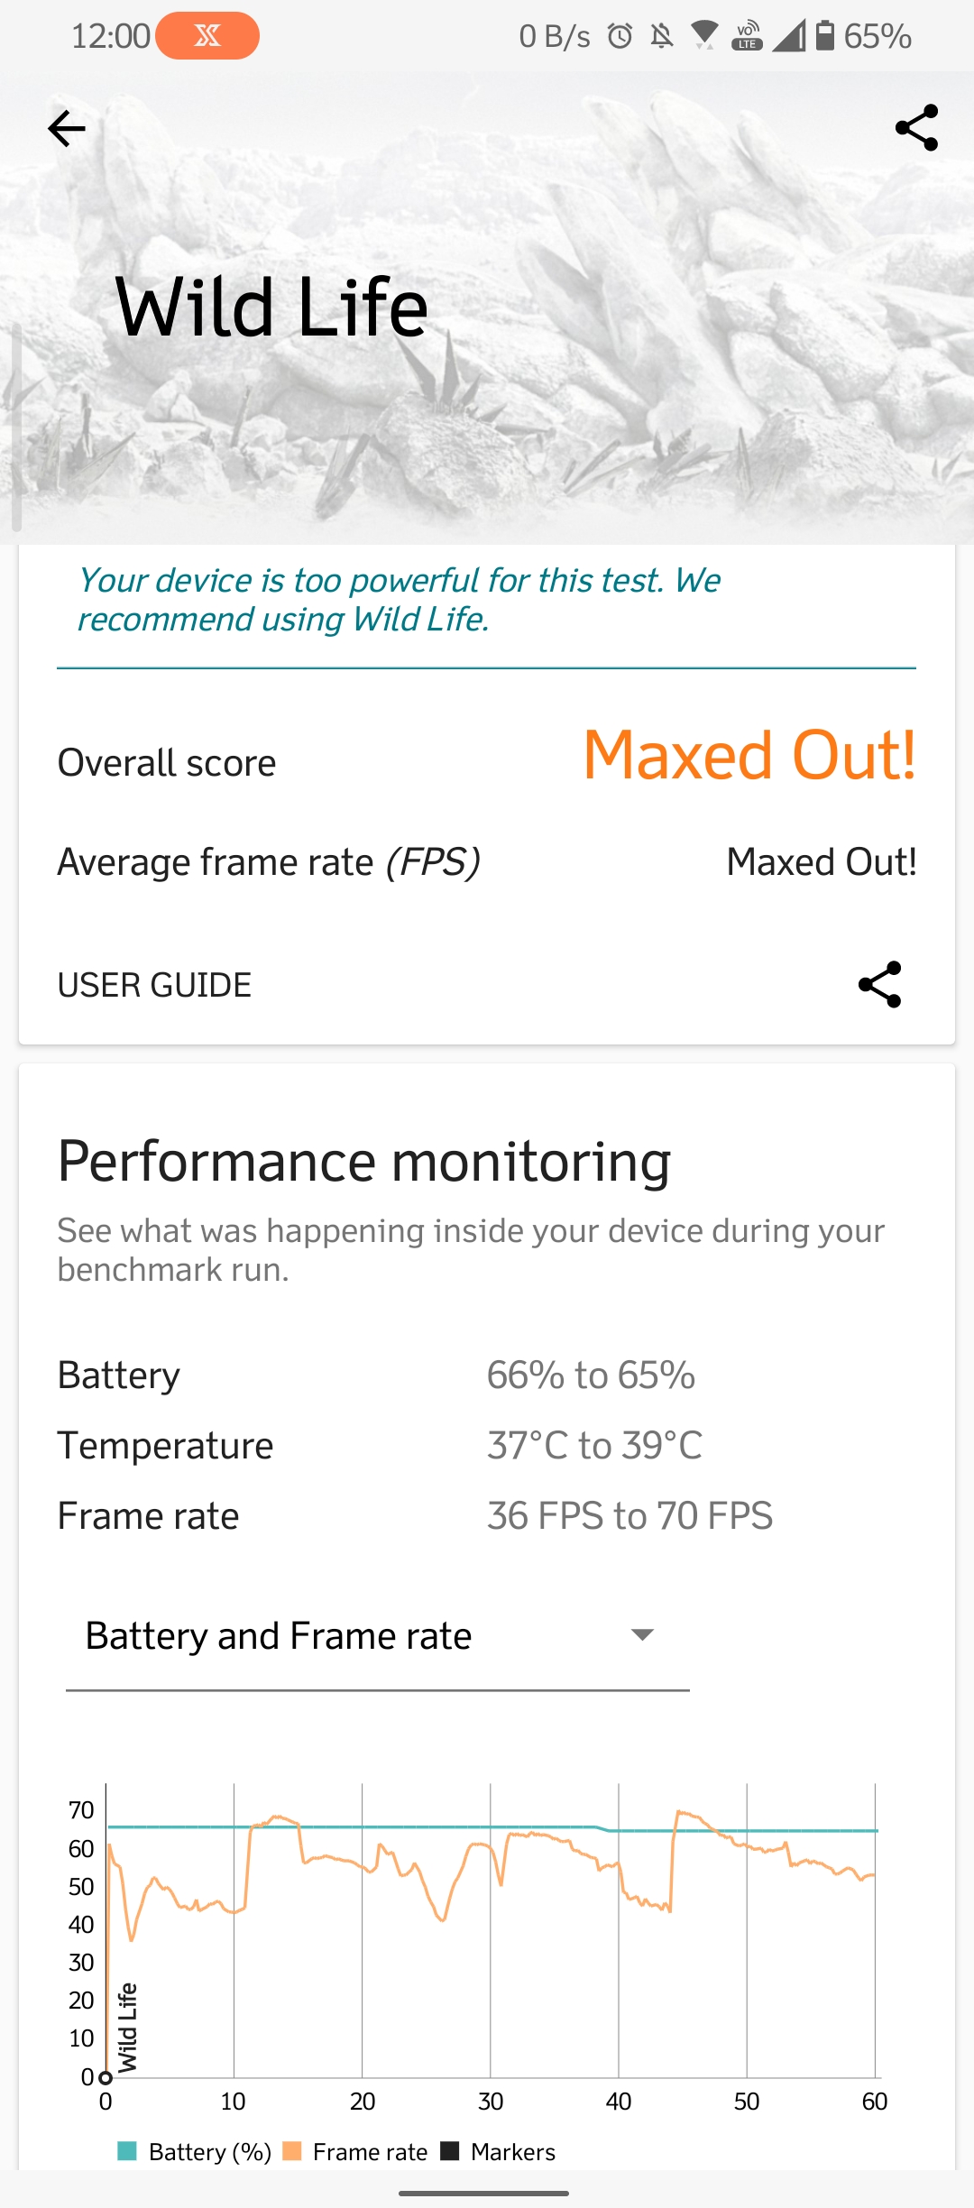The image size is (974, 2208).
Task: Tap the Maxed Out! overall score
Action: click(x=749, y=755)
